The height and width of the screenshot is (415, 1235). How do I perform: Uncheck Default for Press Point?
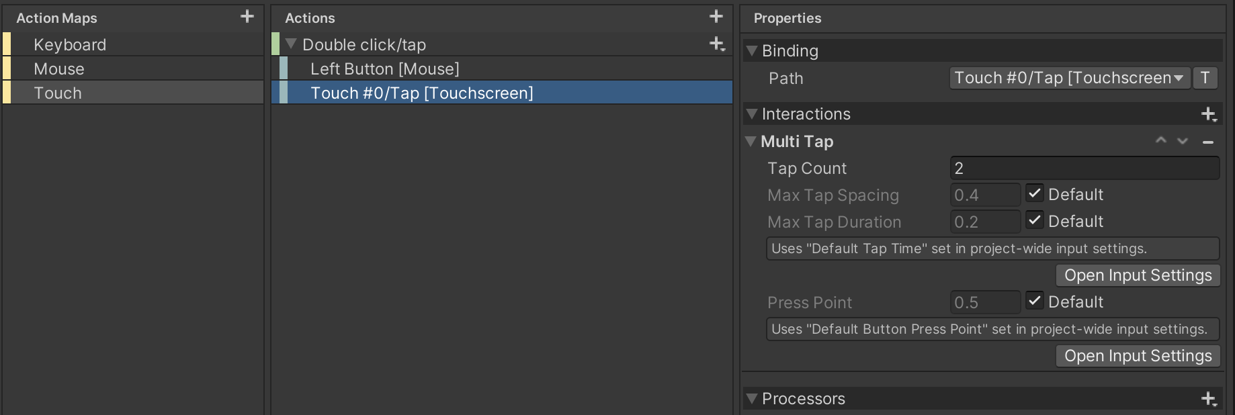[x=1035, y=302]
